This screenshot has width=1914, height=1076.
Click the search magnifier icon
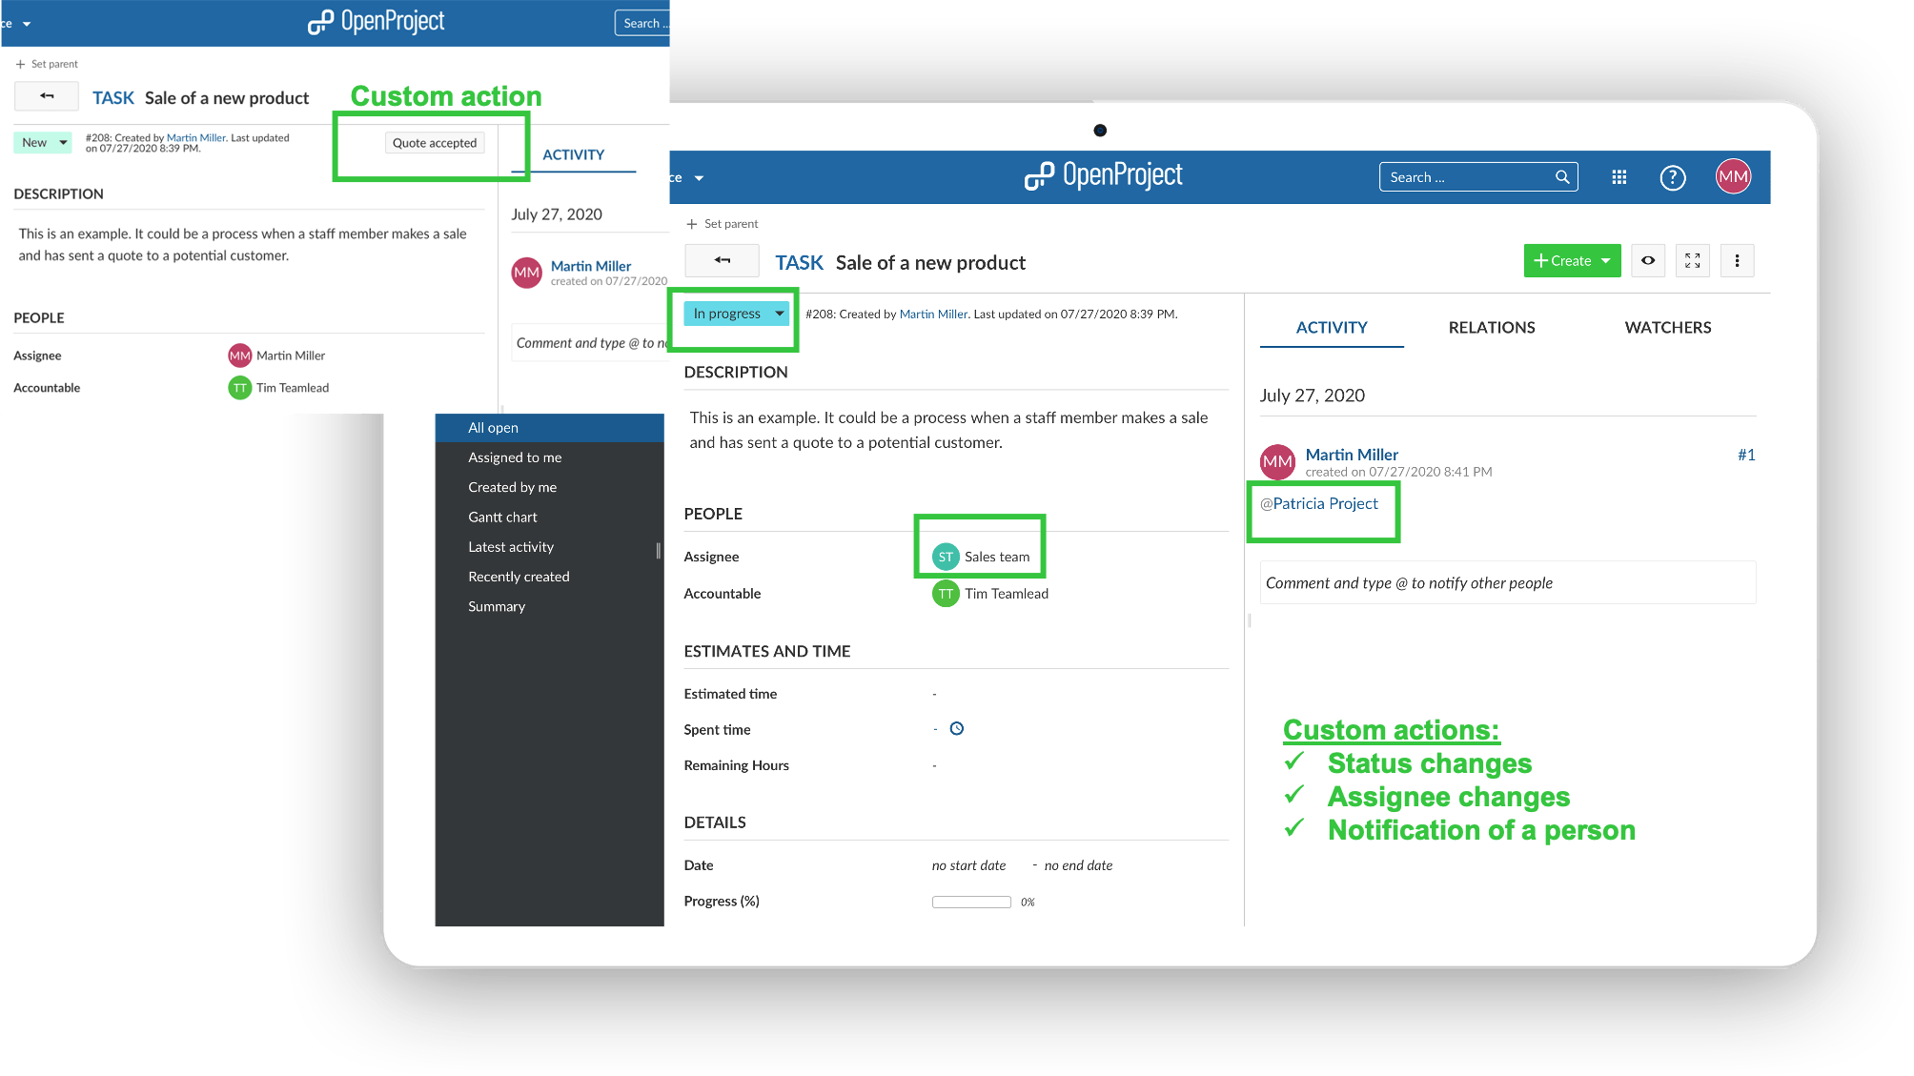point(1562,177)
